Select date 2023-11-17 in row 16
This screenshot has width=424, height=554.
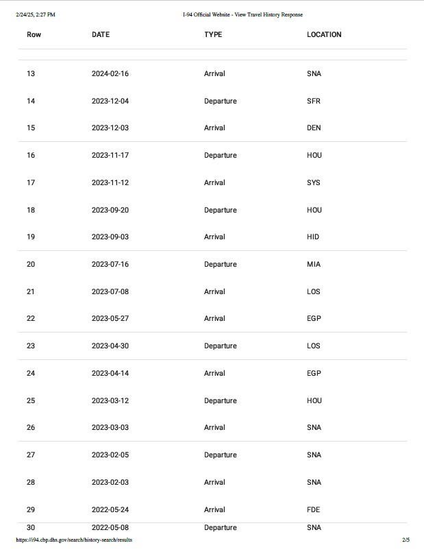click(x=110, y=155)
